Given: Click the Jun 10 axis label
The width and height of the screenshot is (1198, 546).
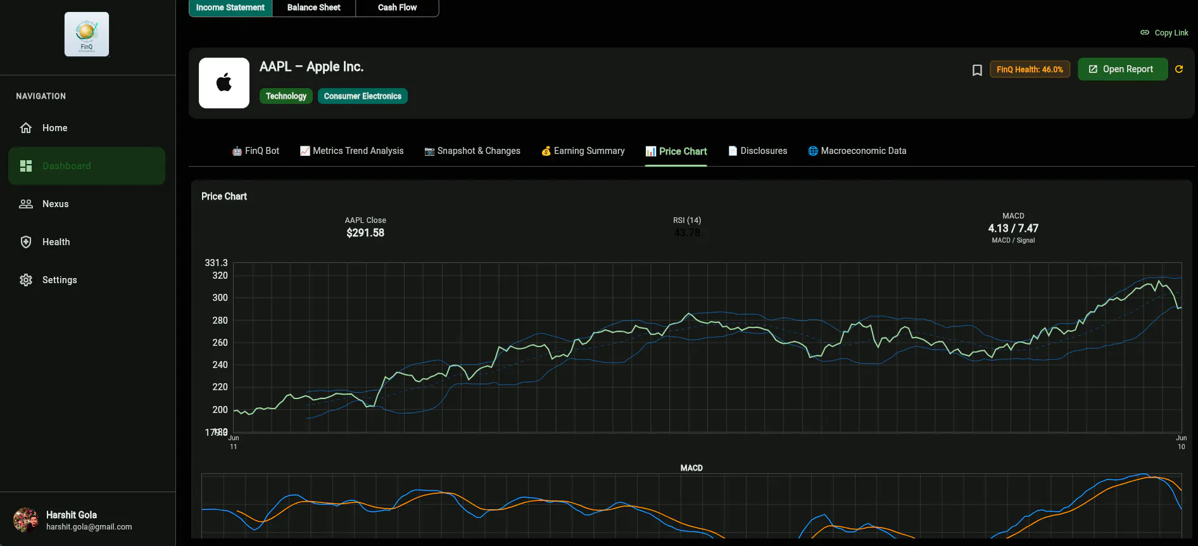Looking at the screenshot, I should [x=1182, y=442].
